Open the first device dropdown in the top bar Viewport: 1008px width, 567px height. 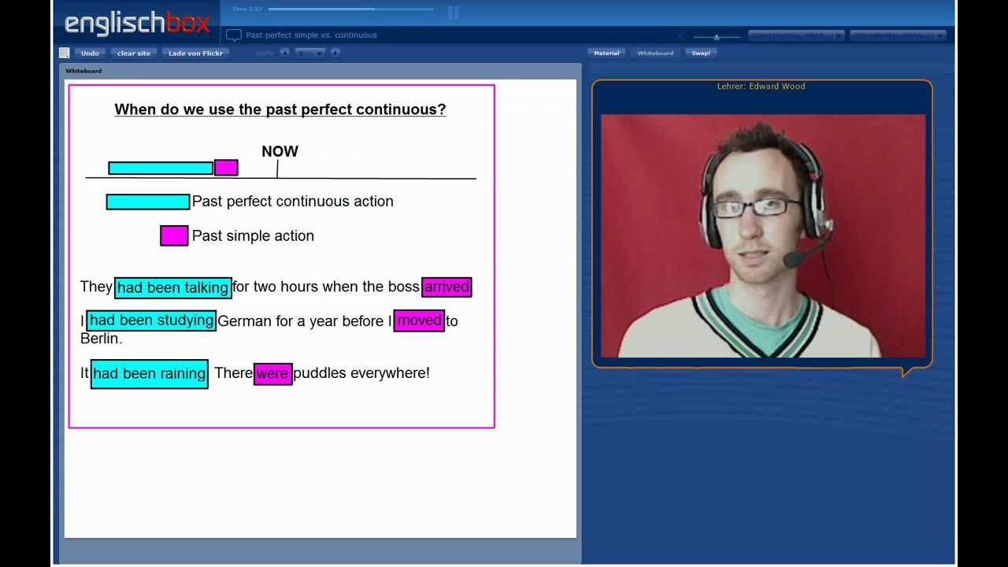(796, 35)
